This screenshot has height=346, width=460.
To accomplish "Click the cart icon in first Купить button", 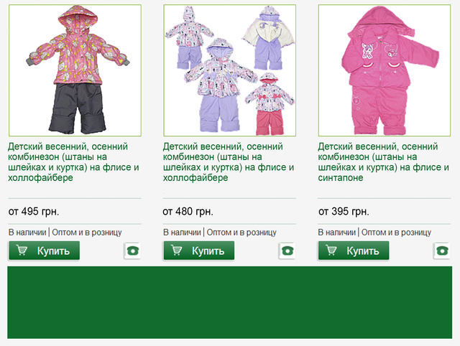I will point(22,251).
